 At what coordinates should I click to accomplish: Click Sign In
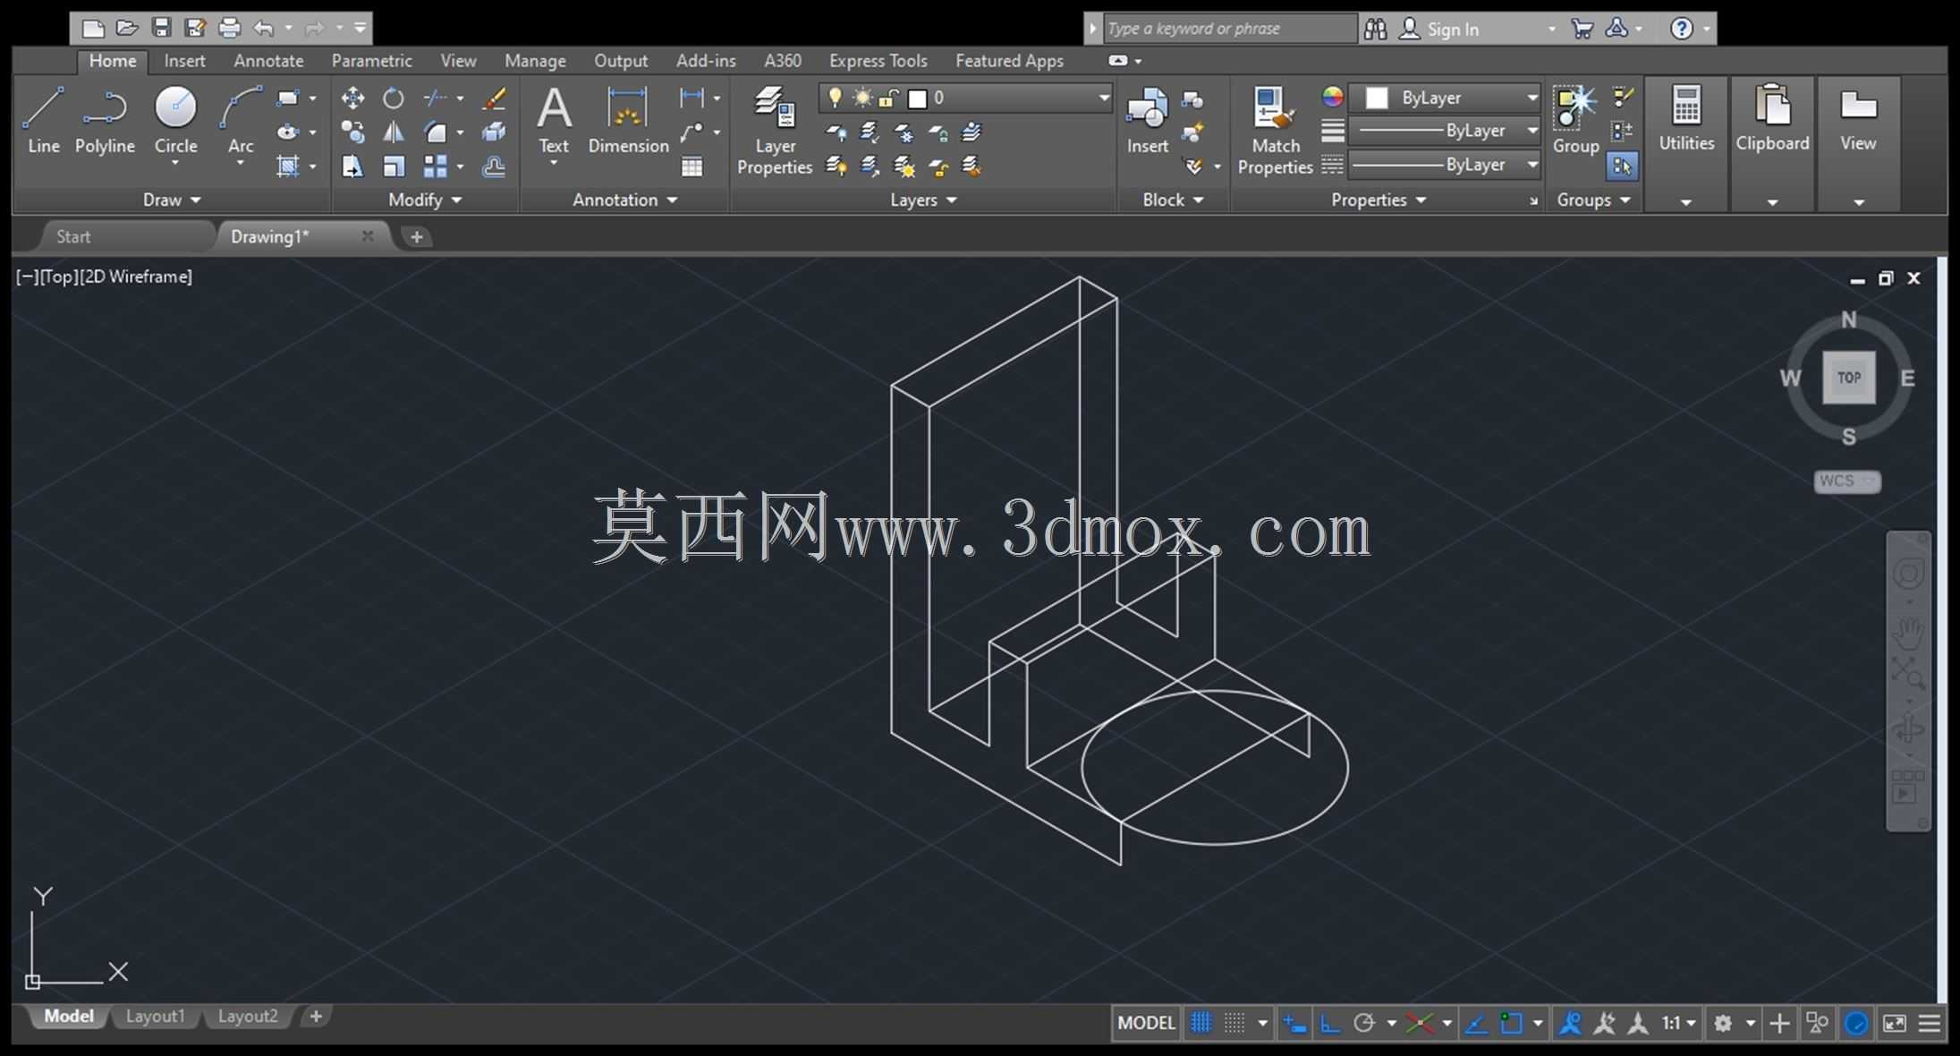click(x=1453, y=29)
